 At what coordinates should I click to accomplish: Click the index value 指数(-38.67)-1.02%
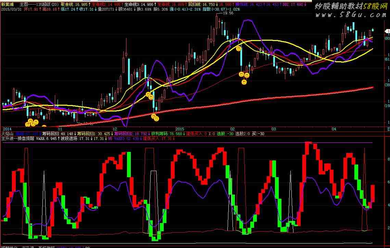point(221,9)
